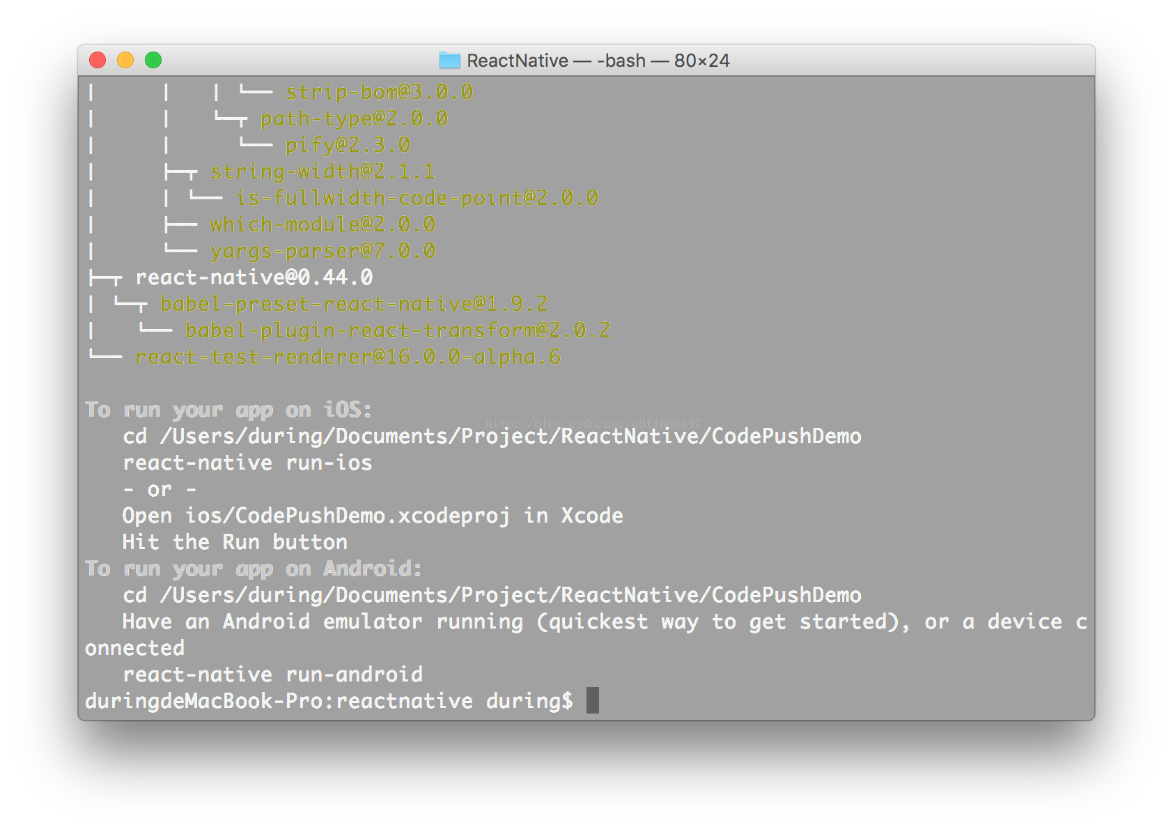
Task: Click the text 'babel-preset-react-native@1.9.2'
Action: pyautogui.click(x=354, y=304)
